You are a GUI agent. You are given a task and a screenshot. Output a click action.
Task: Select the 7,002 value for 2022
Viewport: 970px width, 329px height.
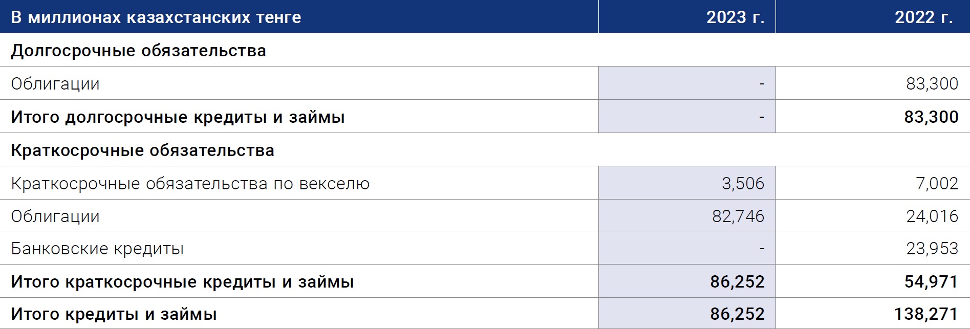pyautogui.click(x=937, y=183)
